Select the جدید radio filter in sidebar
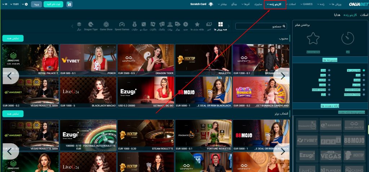The width and height of the screenshot is (369, 172). tap(329, 70)
